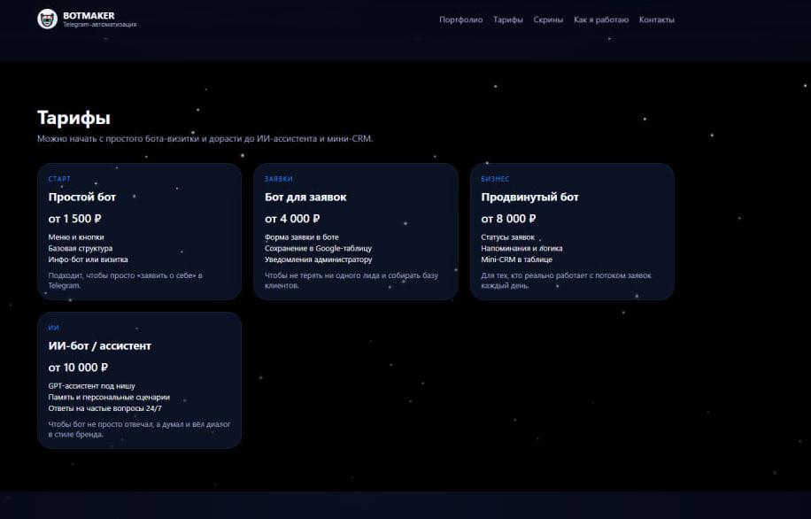Screen dimensions: 811x519
Task: Select the ИИ-бот / ассистент tariff title
Action: click(99, 346)
